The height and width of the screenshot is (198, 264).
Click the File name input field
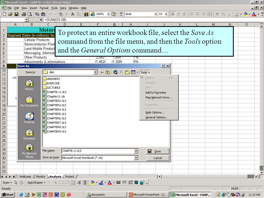98,151
